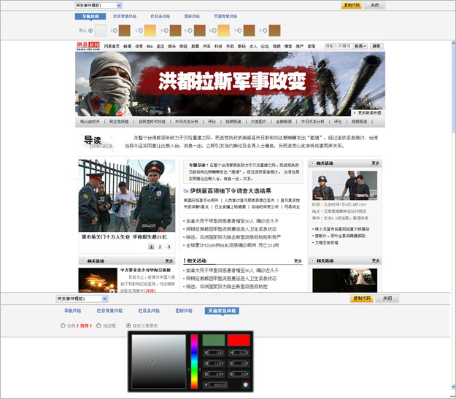Click the hex color code field
The height and width of the screenshot is (399, 456).
[218, 384]
